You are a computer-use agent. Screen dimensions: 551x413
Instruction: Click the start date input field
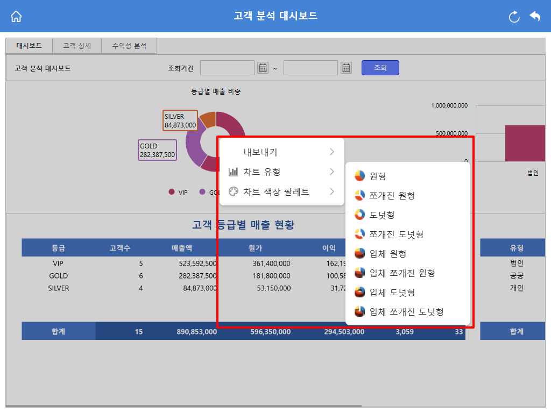[x=228, y=68]
